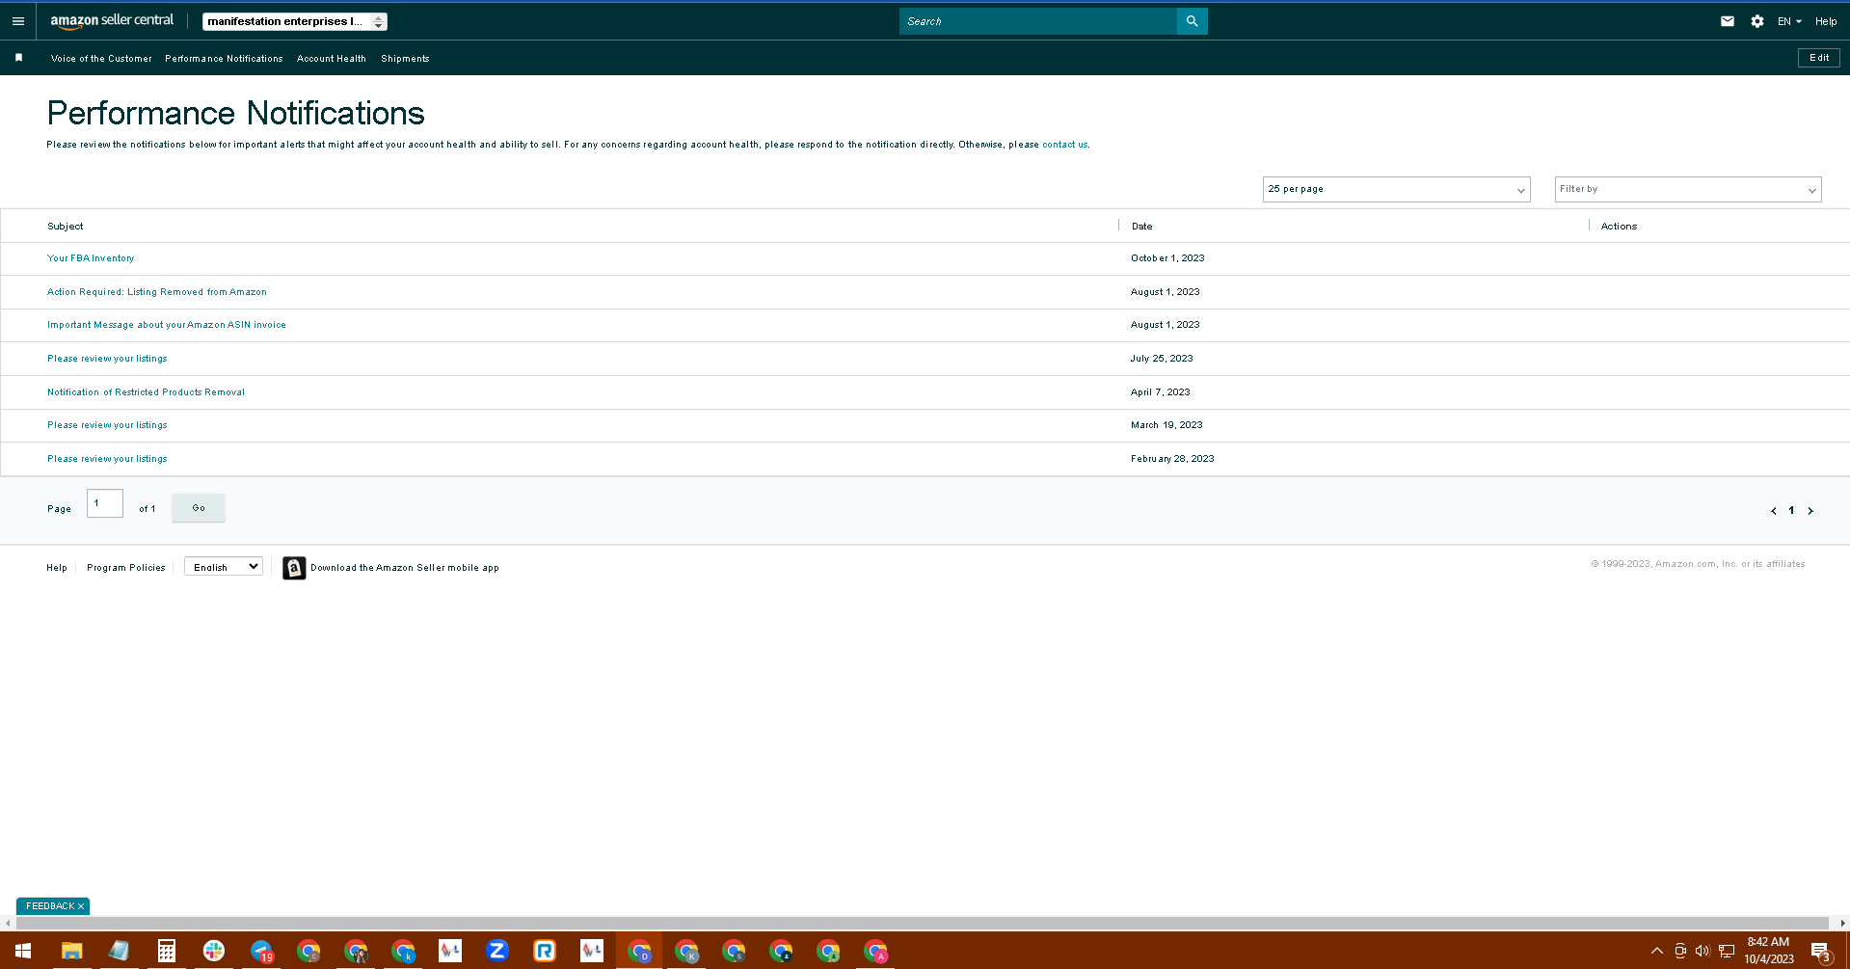The width and height of the screenshot is (1850, 969).
Task: Open the Filter by dropdown
Action: tap(1687, 190)
